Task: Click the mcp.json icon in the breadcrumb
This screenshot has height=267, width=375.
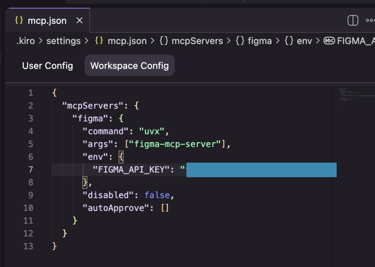Action: tap(99, 41)
